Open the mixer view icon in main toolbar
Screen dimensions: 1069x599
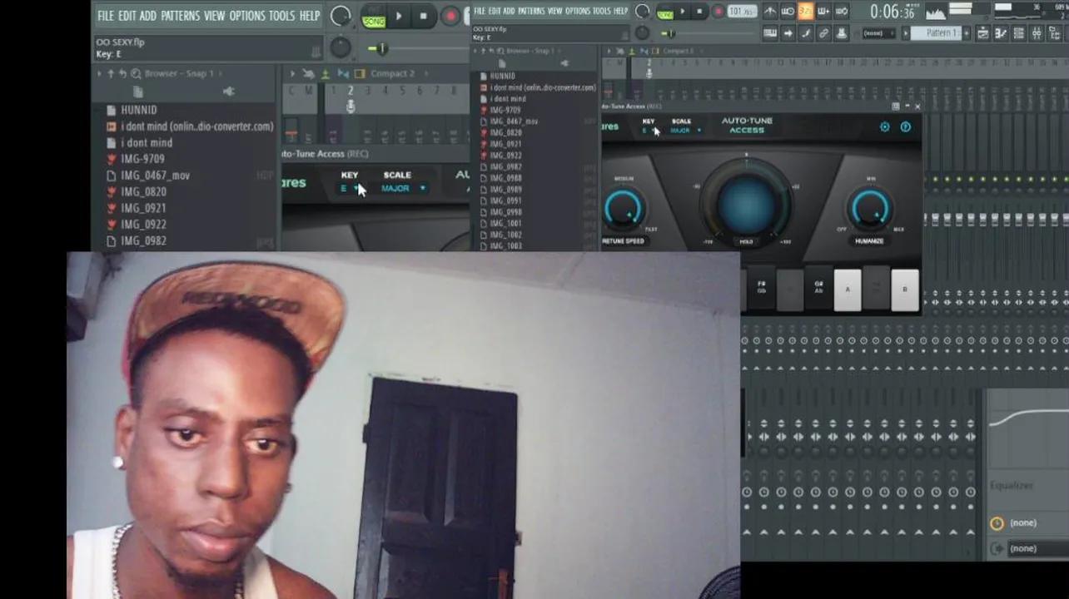pyautogui.click(x=1037, y=33)
